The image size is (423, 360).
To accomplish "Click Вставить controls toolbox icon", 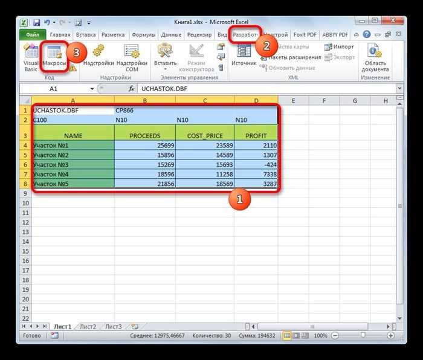I will (165, 50).
